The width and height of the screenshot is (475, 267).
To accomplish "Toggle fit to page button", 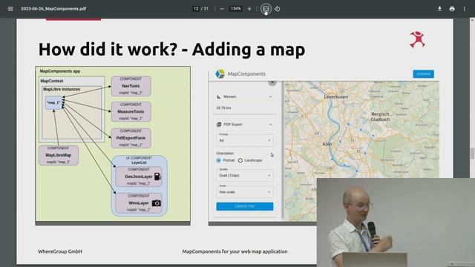I will (266, 9).
